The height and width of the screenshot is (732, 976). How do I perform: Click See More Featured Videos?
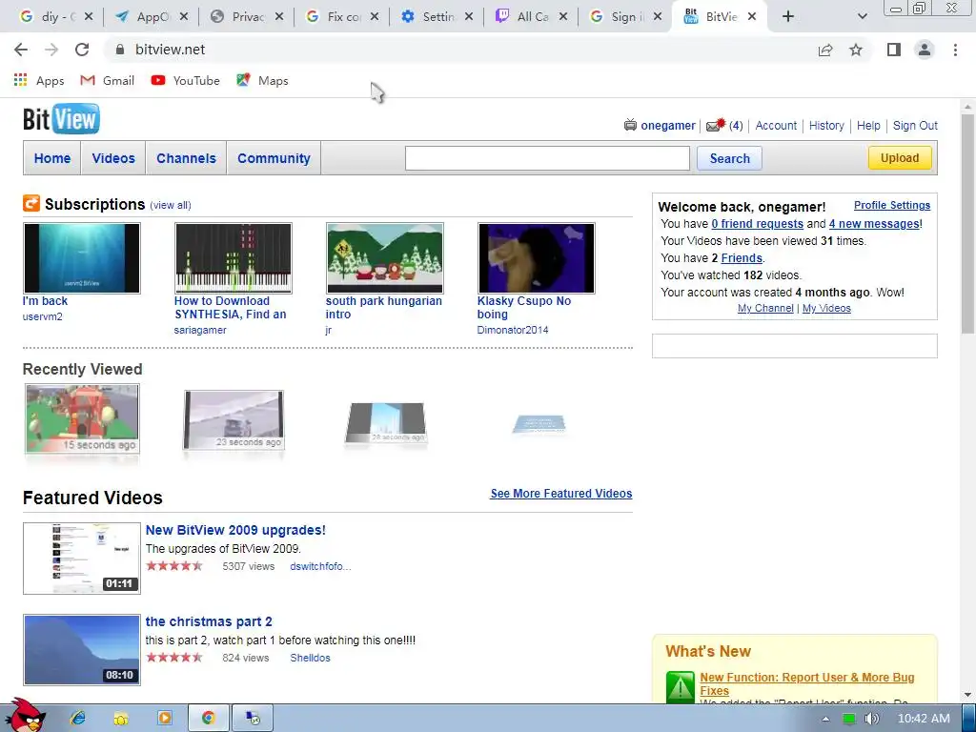click(x=560, y=493)
